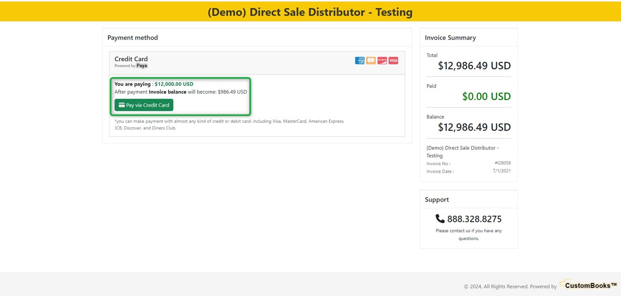621x296 pixels.
Task: Select the Credit Card payment method heading
Action: point(131,59)
